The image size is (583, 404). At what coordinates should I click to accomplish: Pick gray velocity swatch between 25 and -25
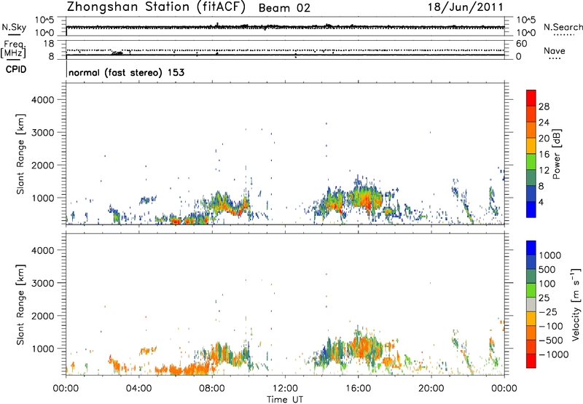tap(531, 304)
